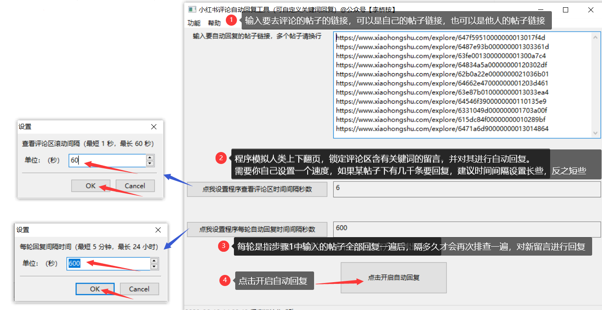
Task: Increase the 600-second reply interval value
Action: (x=154, y=261)
